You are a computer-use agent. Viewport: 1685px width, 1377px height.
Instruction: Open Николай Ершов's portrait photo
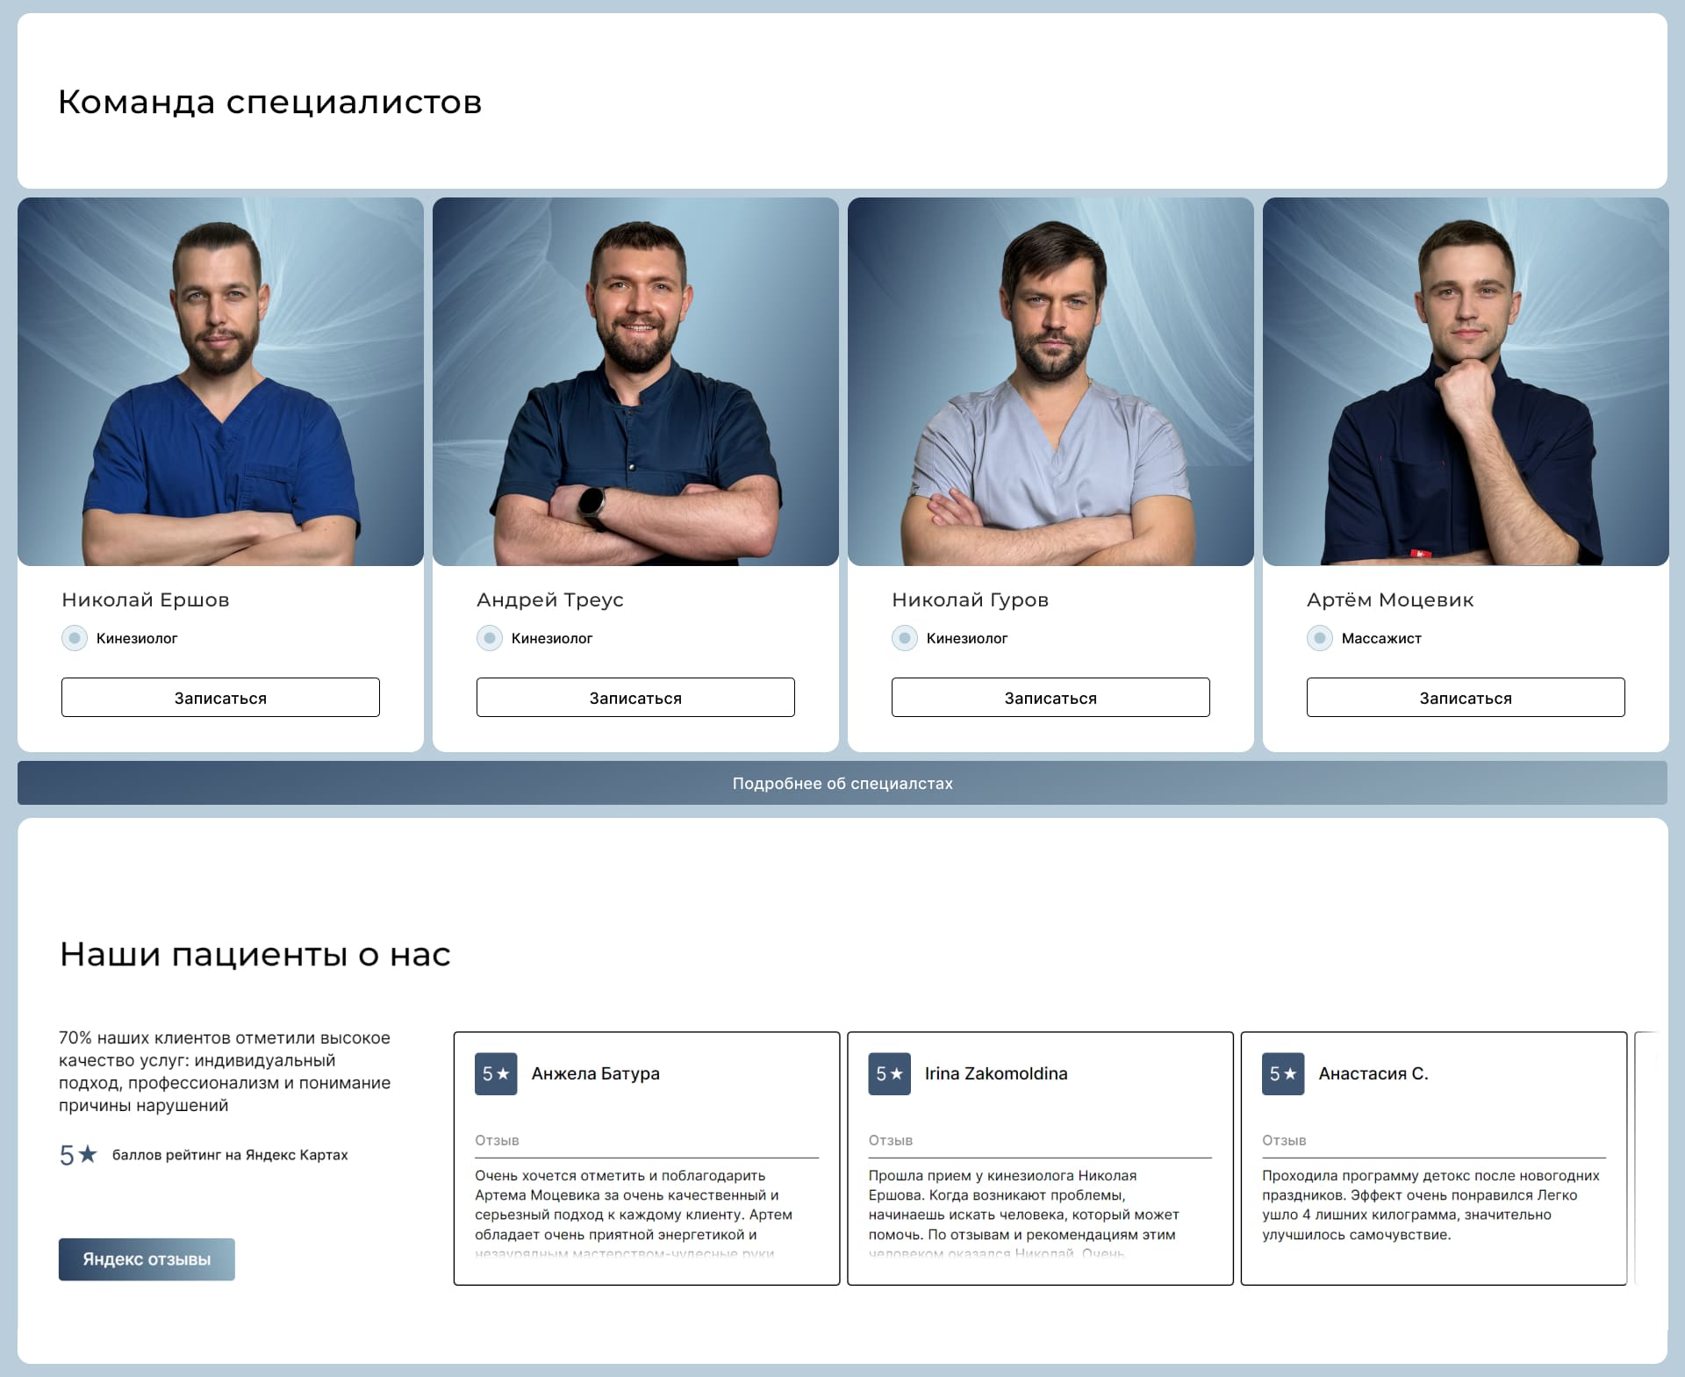220,382
